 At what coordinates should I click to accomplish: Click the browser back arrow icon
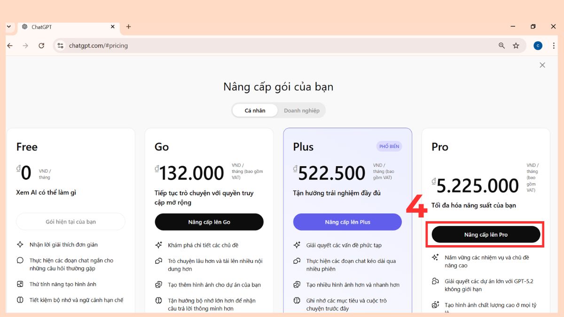coord(9,45)
